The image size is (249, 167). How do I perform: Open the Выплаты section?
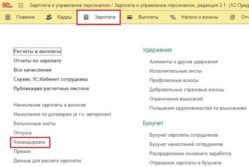148,17
